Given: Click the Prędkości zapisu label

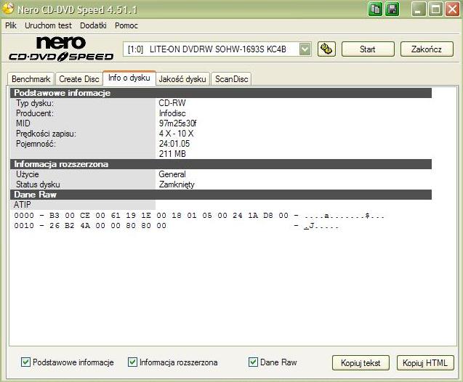Looking at the screenshot, I should (46, 134).
